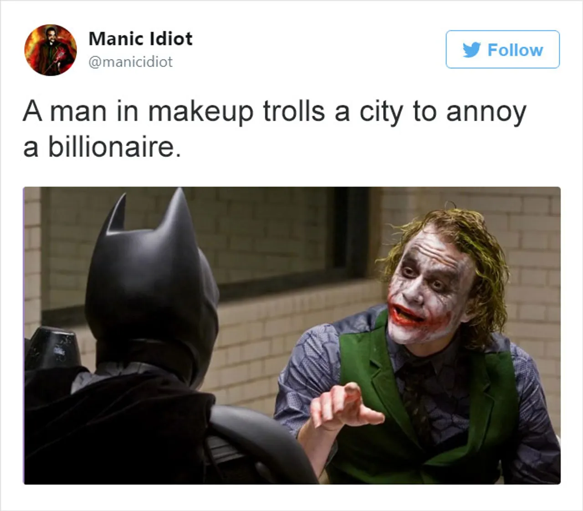Open Manic Idiot's round profile avatar
583x511 pixels.
(51, 50)
